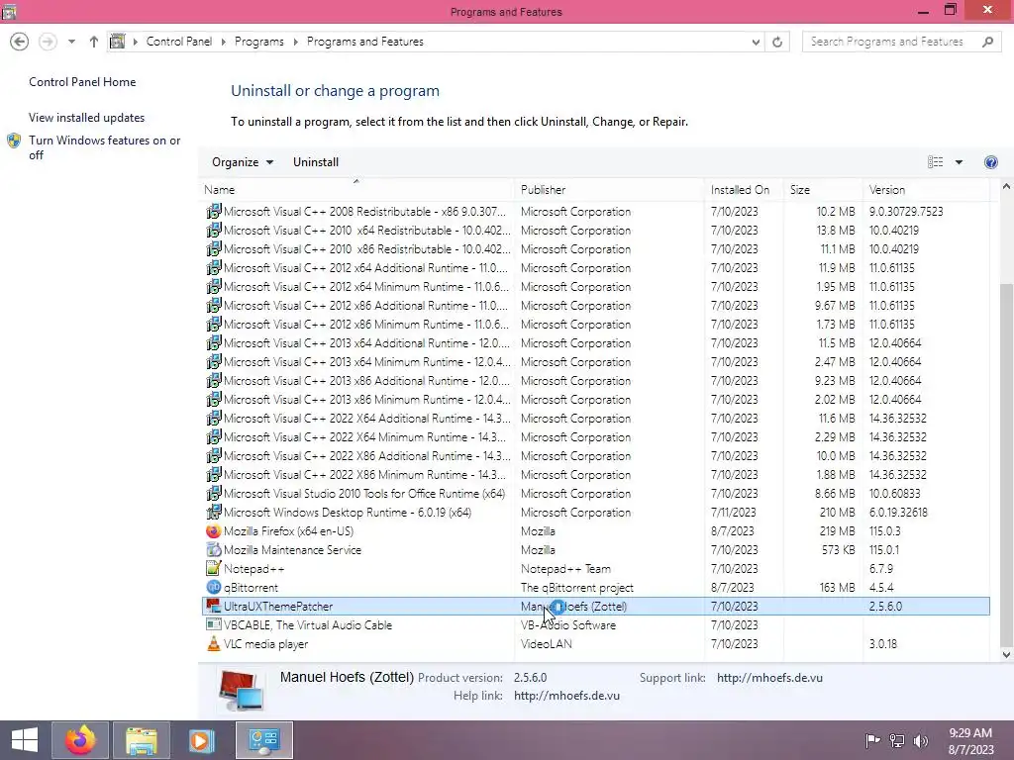Select Mozilla Maintenance Service icon

(x=214, y=550)
